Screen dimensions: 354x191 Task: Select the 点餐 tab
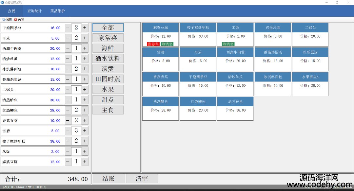pos(11,11)
